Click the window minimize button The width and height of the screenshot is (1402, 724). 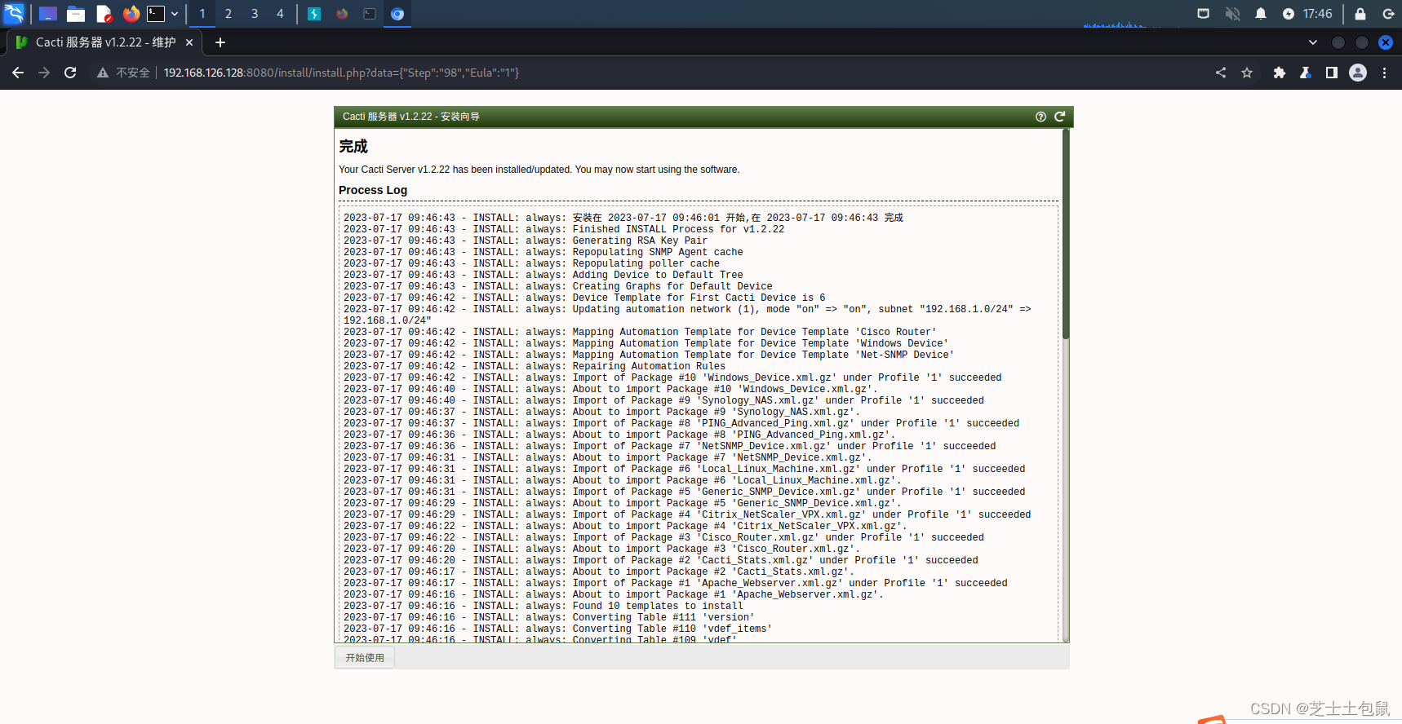pos(1338,42)
